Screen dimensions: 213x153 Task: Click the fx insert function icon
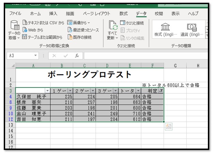(77, 56)
